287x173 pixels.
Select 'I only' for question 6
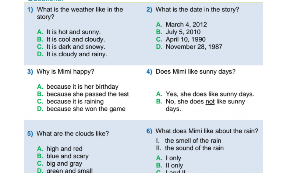[x=169, y=158]
